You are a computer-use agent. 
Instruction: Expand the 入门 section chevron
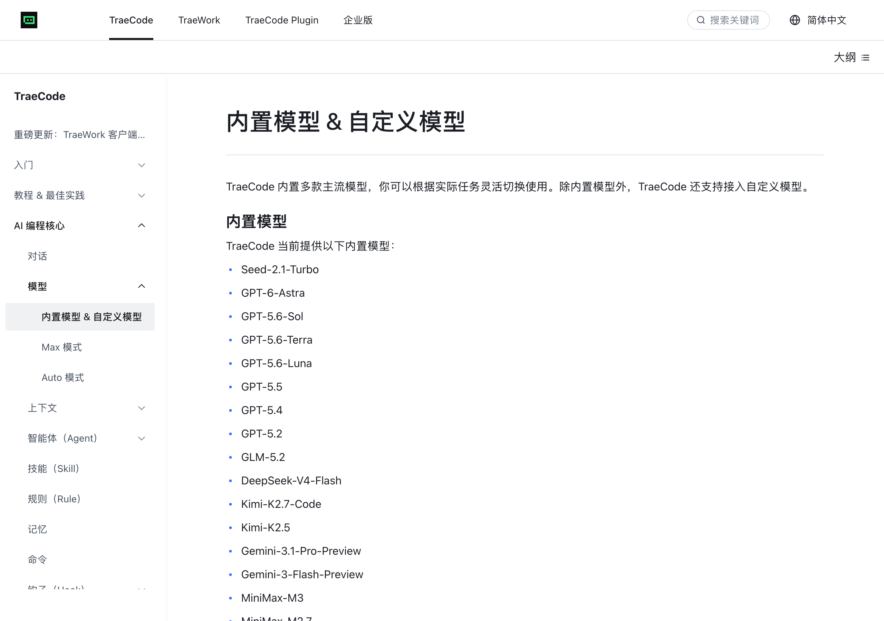pyautogui.click(x=142, y=165)
